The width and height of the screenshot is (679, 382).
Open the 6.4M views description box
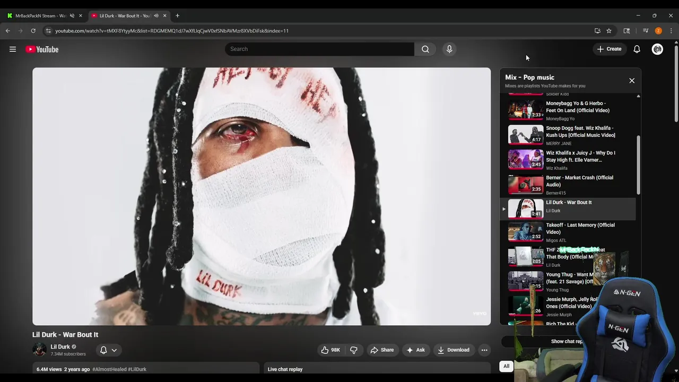(146, 369)
